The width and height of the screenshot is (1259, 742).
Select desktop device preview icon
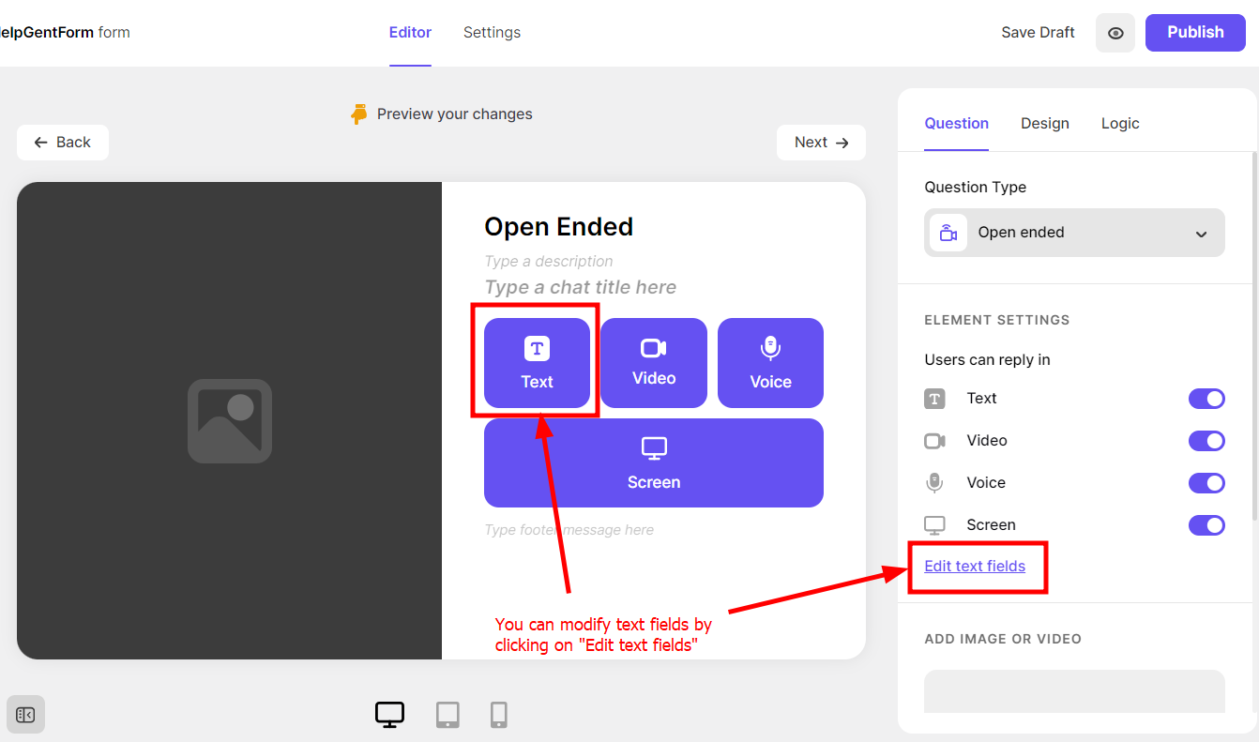coord(389,715)
